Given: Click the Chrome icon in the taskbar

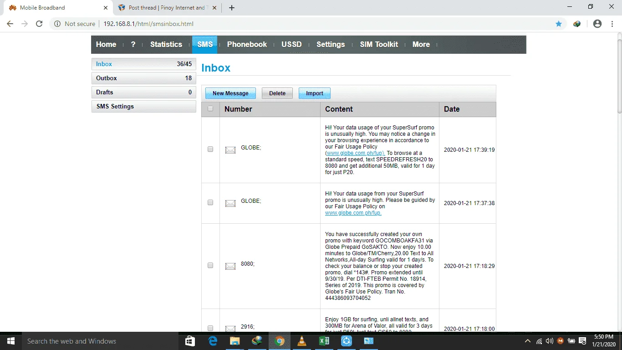Looking at the screenshot, I should click(x=280, y=341).
